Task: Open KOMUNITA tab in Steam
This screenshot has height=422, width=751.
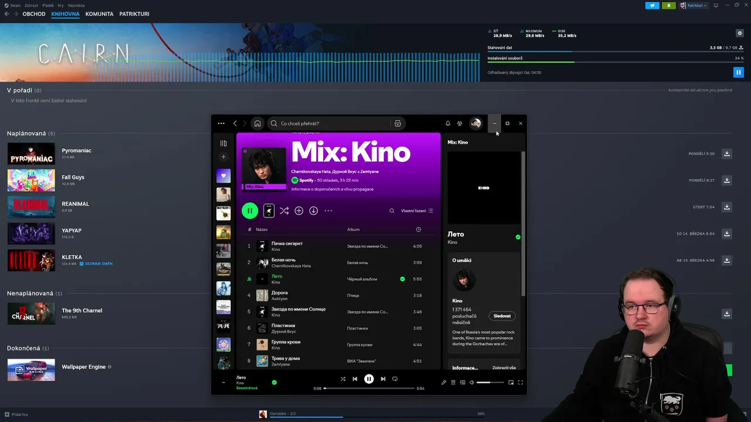Action: coord(99,13)
